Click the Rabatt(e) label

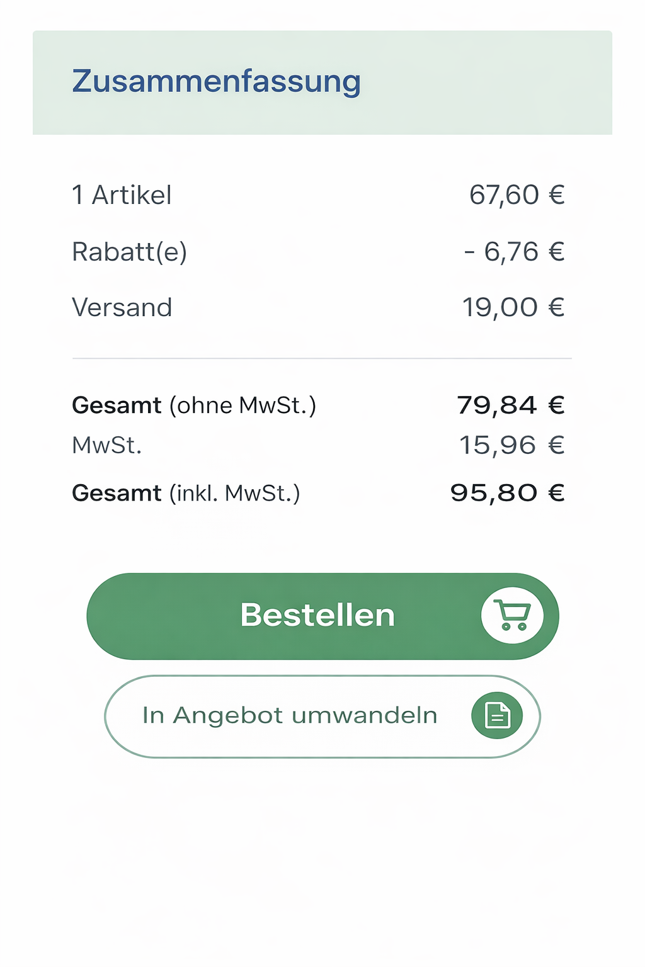tap(129, 252)
